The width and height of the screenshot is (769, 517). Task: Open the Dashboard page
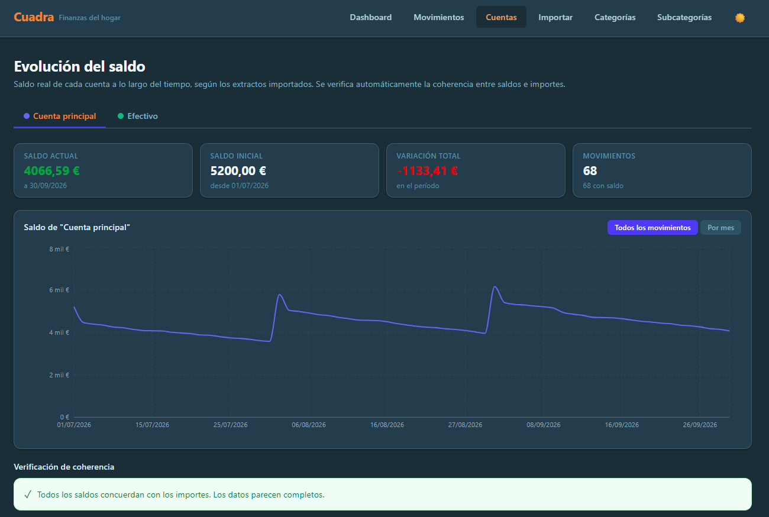pyautogui.click(x=371, y=17)
